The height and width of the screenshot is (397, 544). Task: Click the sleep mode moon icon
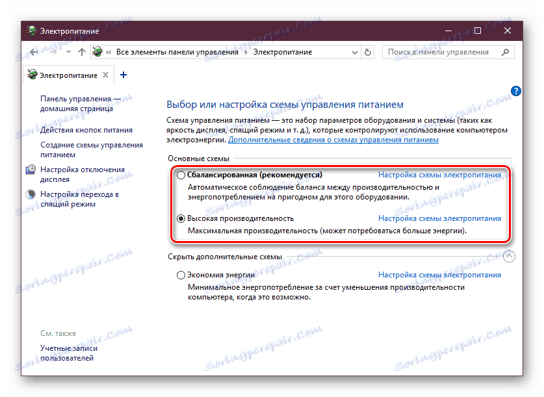click(x=31, y=194)
